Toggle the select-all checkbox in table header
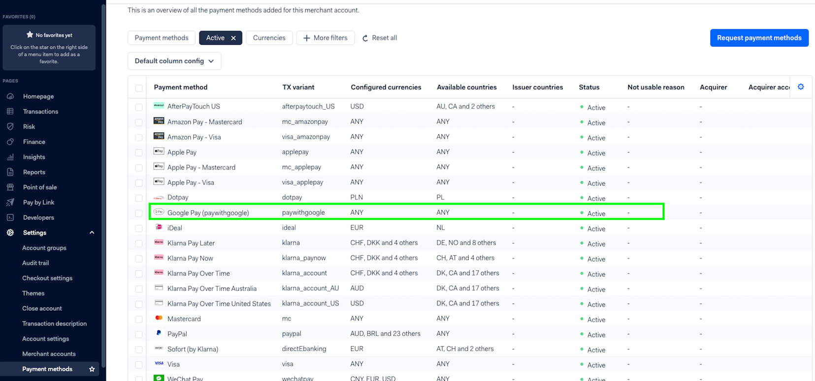The image size is (815, 381). point(139,88)
